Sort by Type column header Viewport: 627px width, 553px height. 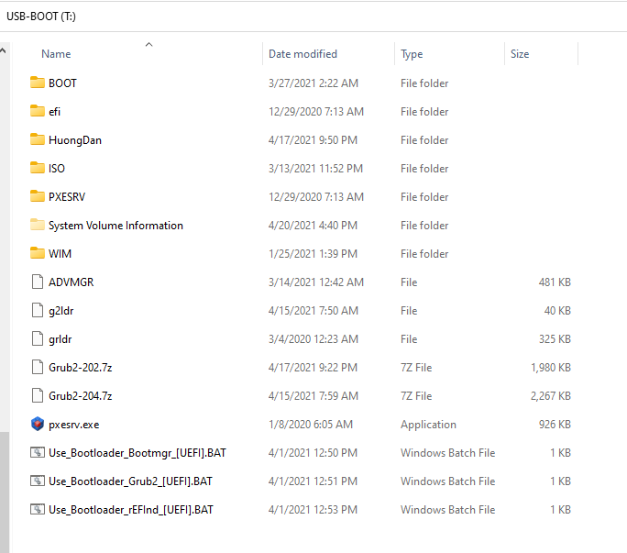(412, 54)
